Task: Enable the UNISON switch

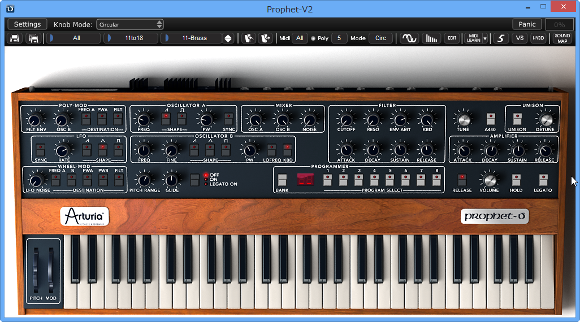Action: pos(517,119)
